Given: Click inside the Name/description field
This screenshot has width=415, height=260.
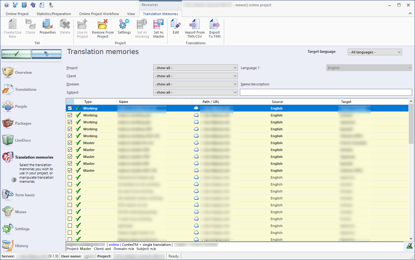Looking at the screenshot, I should pyautogui.click(x=326, y=92).
